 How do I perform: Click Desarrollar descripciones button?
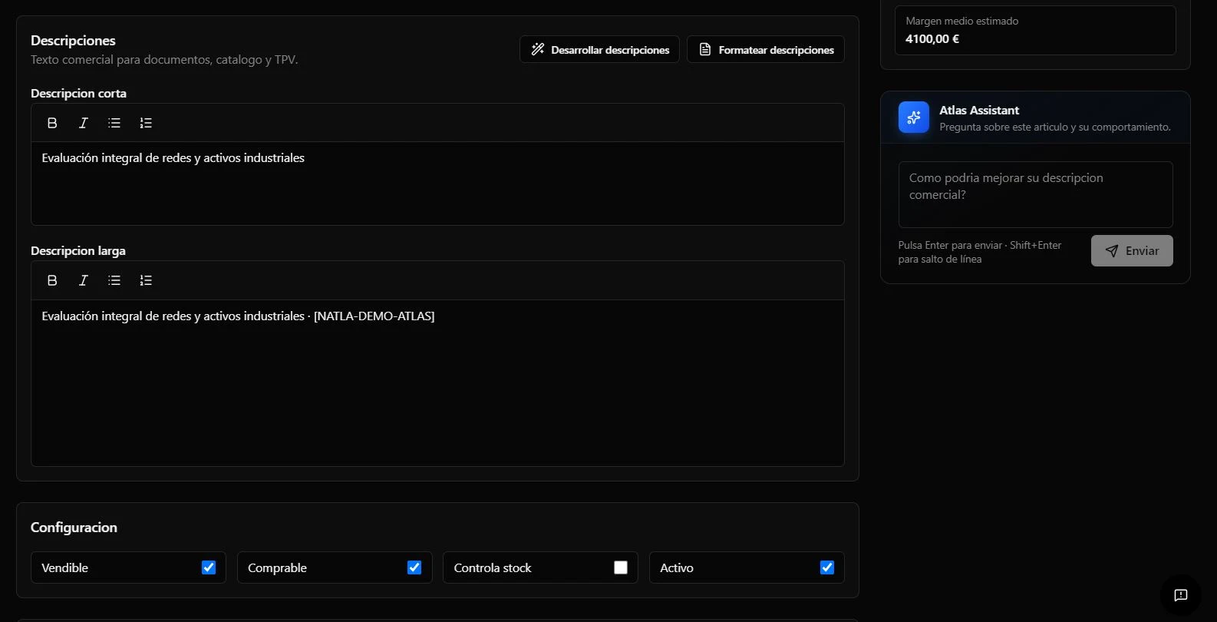pyautogui.click(x=599, y=49)
